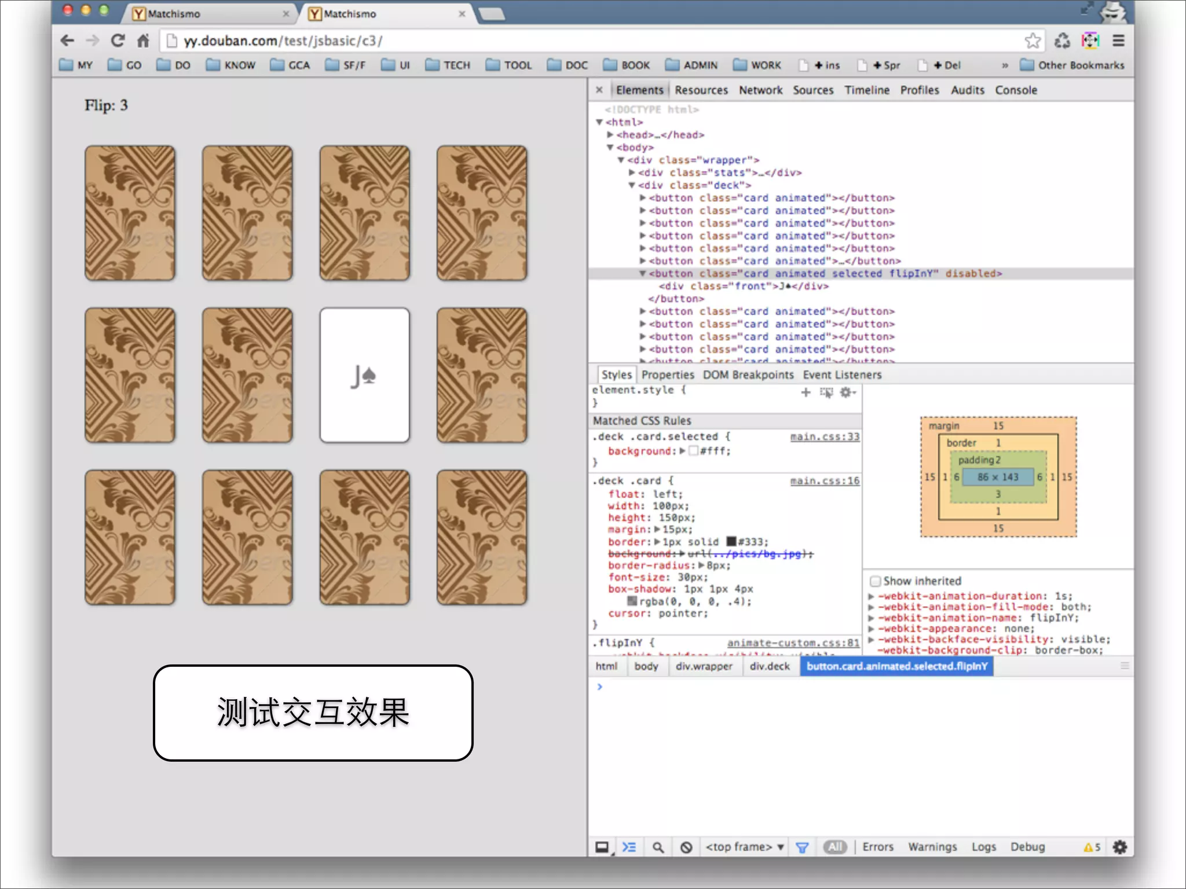Open the animate-custom.css:81 source link
The image size is (1186, 889).
pyautogui.click(x=793, y=643)
